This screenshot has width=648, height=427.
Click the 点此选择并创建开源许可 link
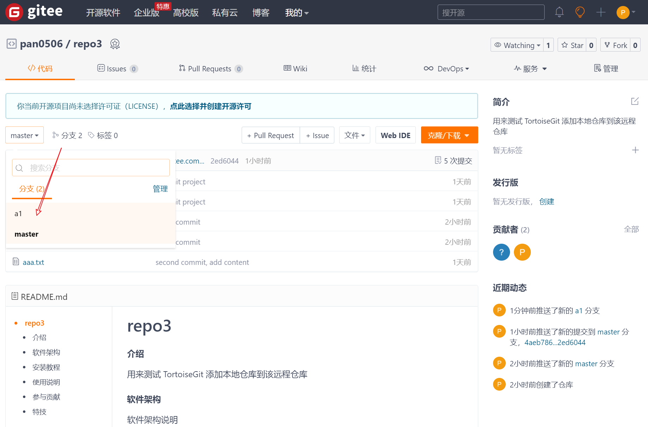tap(210, 106)
